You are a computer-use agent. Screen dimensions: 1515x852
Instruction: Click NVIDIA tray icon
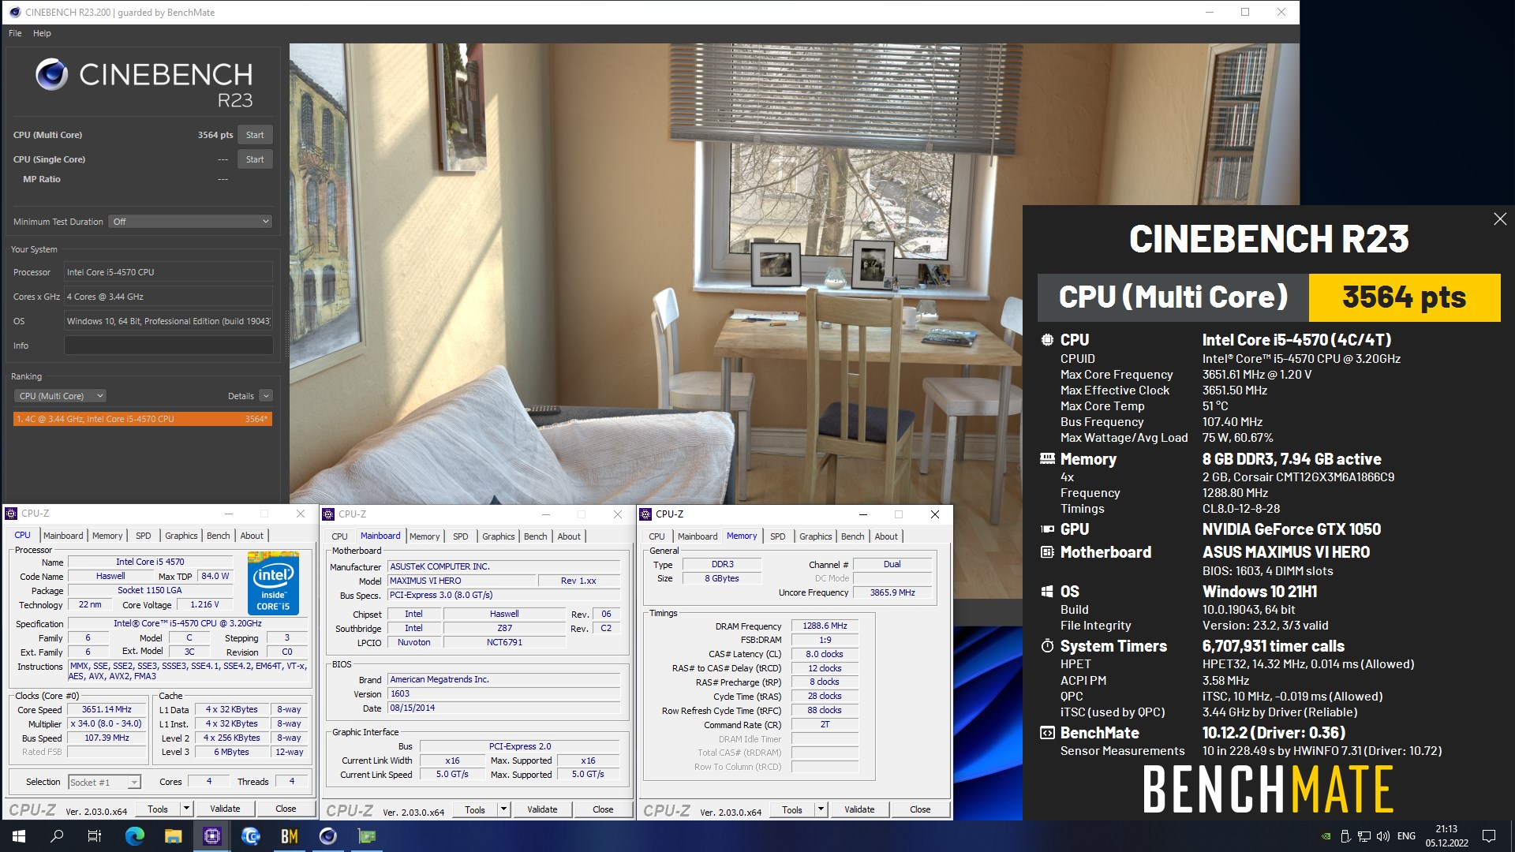1326,836
